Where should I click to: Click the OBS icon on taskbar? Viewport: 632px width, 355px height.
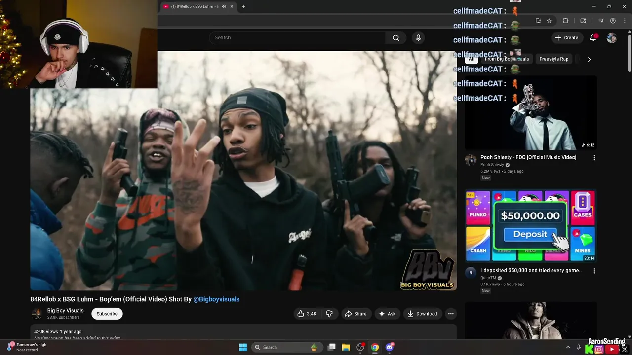click(x=360, y=347)
